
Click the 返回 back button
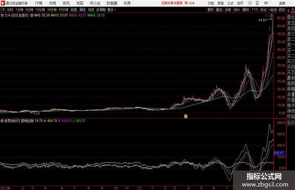tap(282, 10)
